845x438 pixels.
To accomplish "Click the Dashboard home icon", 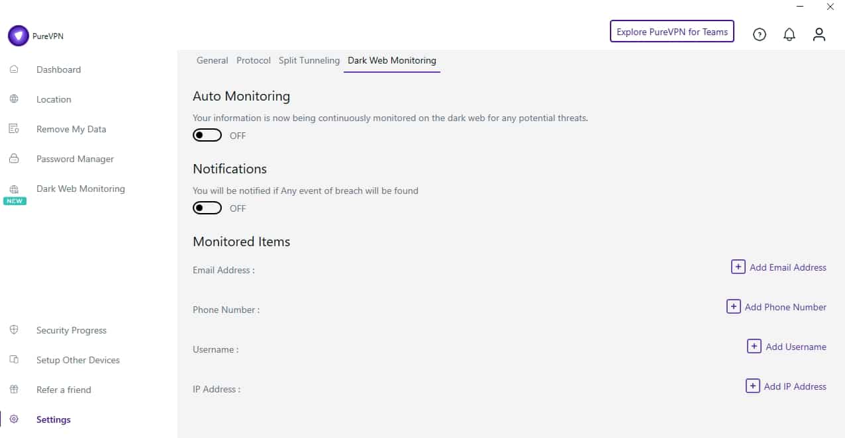I will tap(14, 69).
